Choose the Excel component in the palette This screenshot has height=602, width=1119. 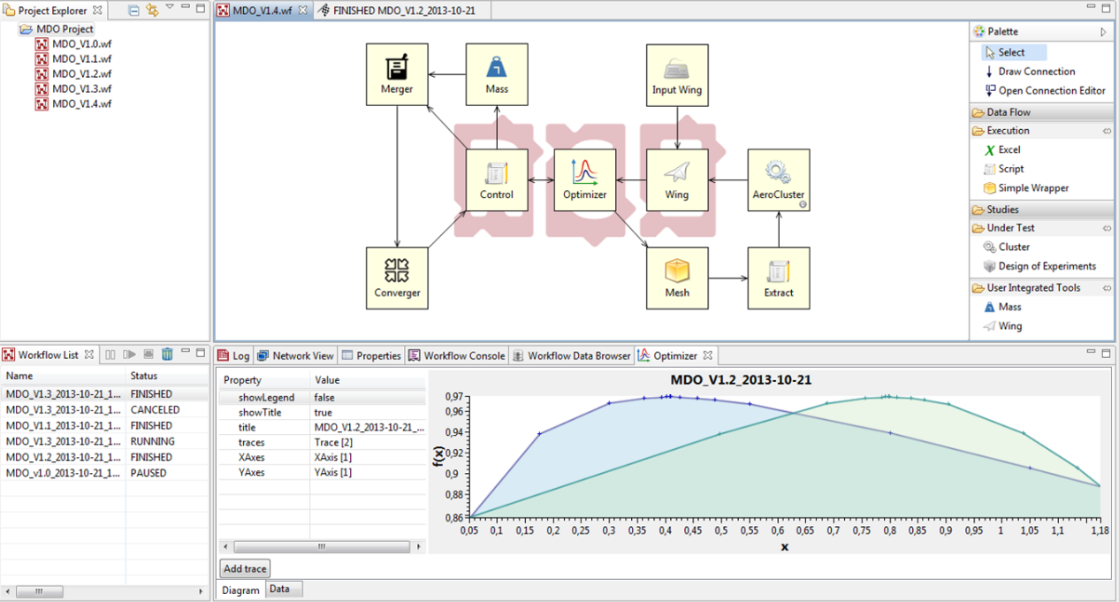pyautogui.click(x=1009, y=150)
